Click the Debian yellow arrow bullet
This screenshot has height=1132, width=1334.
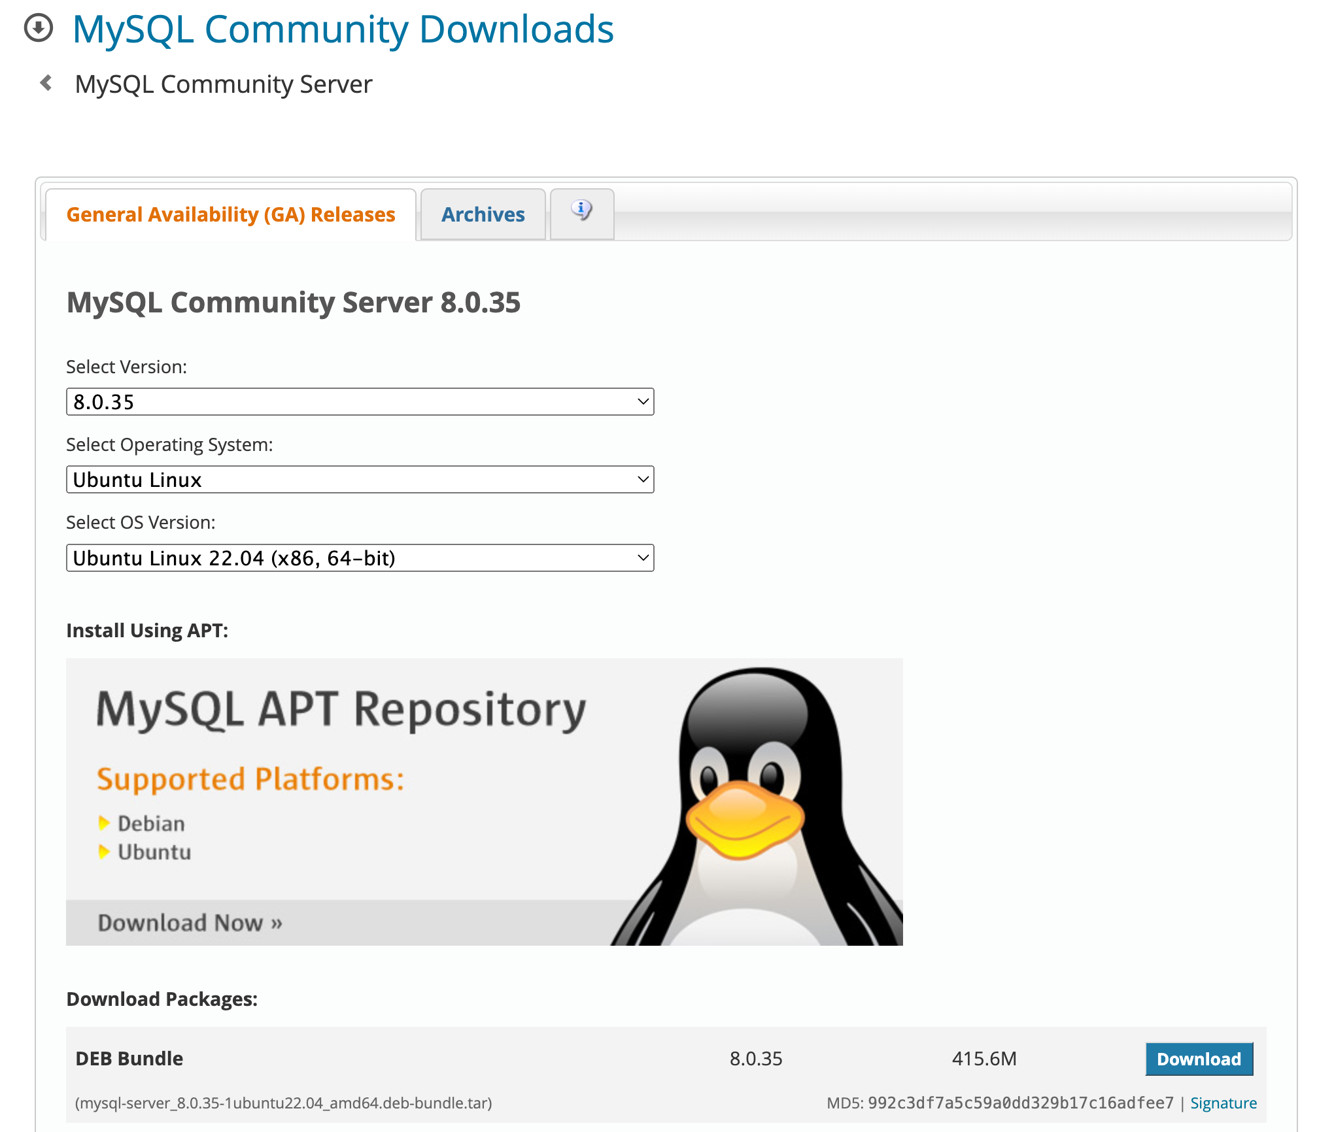tap(103, 823)
